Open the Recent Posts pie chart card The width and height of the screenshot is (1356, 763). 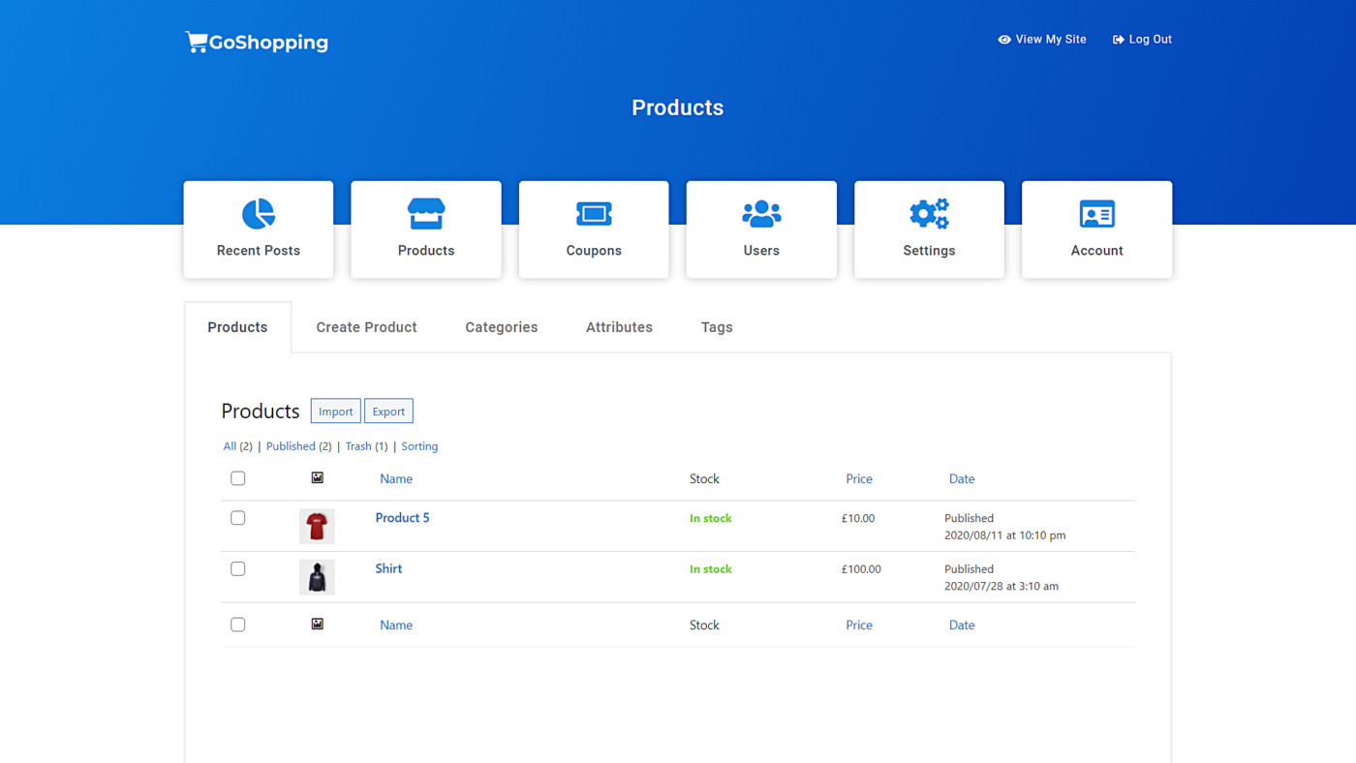coord(259,229)
